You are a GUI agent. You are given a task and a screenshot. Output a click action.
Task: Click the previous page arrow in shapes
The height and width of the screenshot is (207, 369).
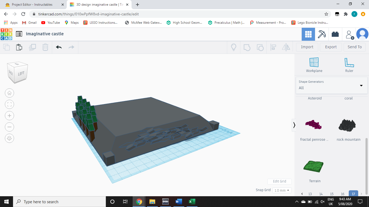[x=302, y=194]
